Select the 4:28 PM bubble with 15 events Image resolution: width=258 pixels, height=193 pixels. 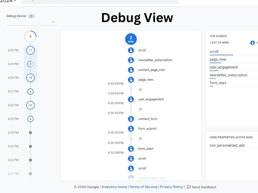pos(30,78)
